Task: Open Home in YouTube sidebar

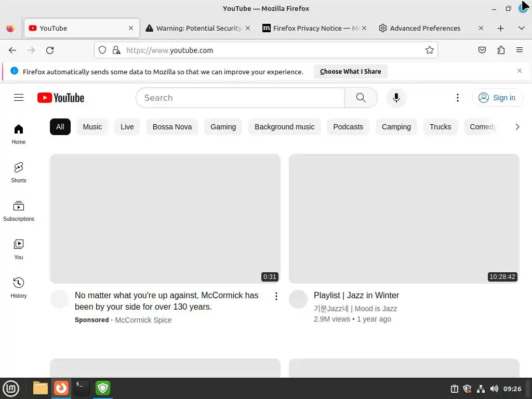Action: 19,135
